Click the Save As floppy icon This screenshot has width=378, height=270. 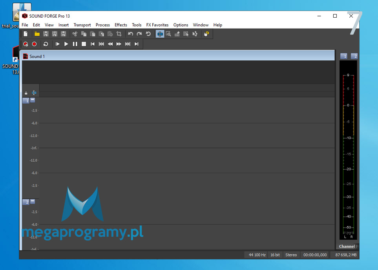[55, 34]
